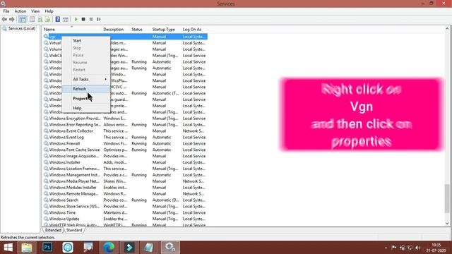Expand All Tasks submenu in context menu

tap(86, 79)
